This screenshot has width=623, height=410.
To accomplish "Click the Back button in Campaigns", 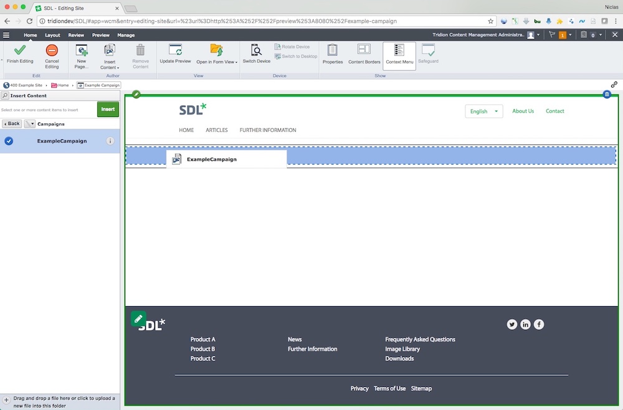I will click(11, 124).
